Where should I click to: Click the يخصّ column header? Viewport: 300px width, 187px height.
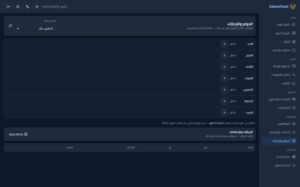coord(250,147)
